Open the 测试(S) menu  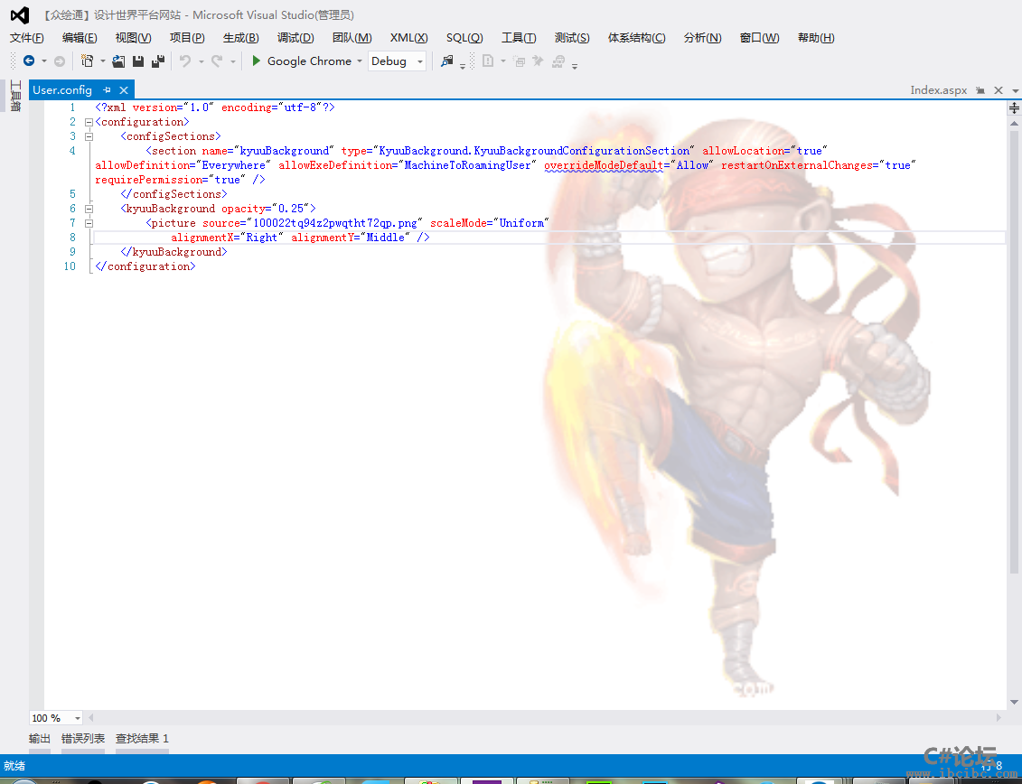(572, 38)
